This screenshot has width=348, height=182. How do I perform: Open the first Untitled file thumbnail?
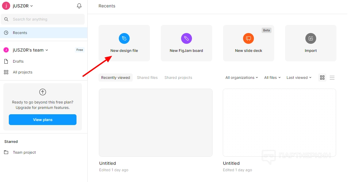(156, 123)
